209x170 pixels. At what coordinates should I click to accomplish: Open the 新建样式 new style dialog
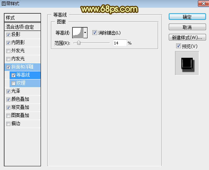coord(187,37)
